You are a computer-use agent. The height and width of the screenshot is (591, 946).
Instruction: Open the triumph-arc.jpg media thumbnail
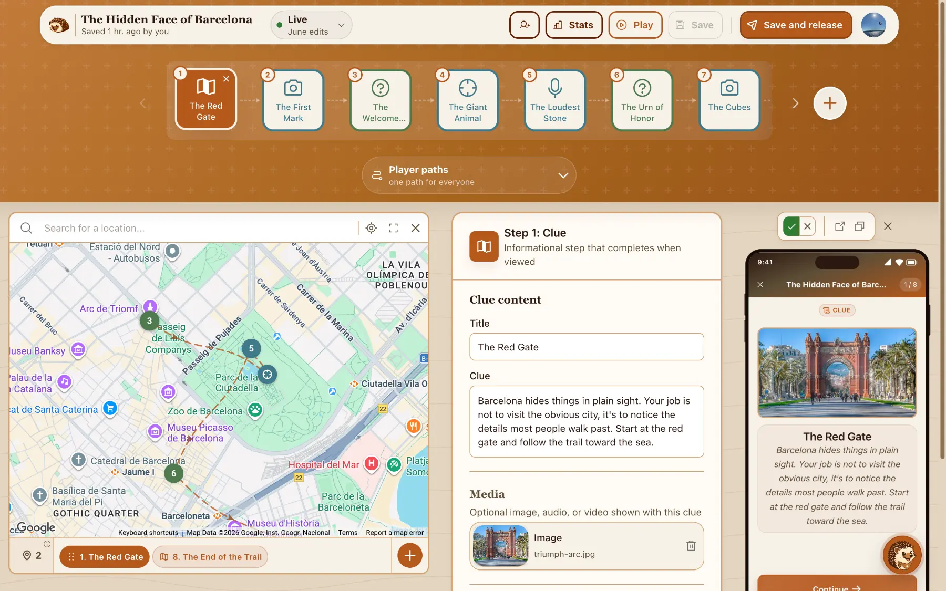click(500, 546)
